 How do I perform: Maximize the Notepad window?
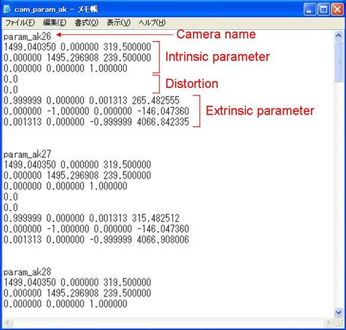pos(323,10)
